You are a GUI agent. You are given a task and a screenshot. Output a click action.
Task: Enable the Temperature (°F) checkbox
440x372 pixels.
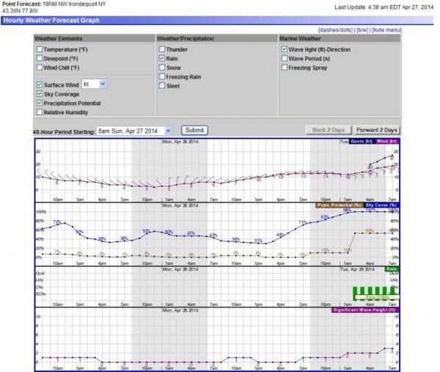coord(40,49)
